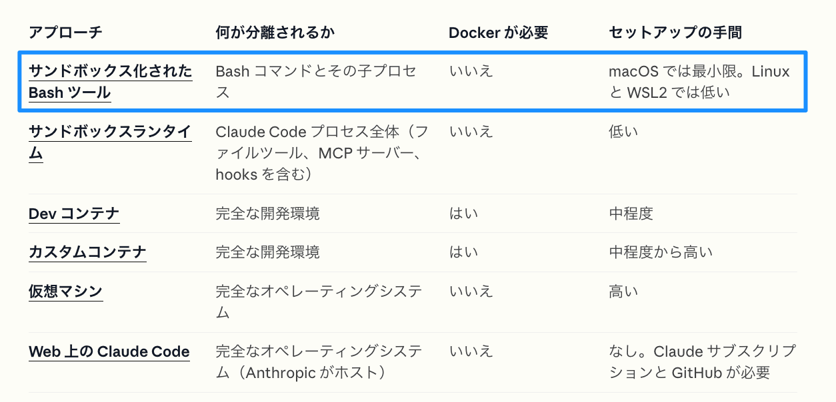Go to the 仮想マシン link
This screenshot has width=836, height=402.
tap(65, 292)
